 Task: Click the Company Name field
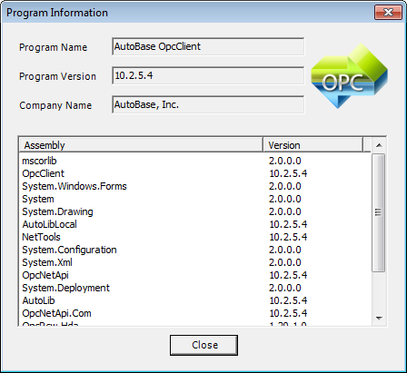coord(208,104)
